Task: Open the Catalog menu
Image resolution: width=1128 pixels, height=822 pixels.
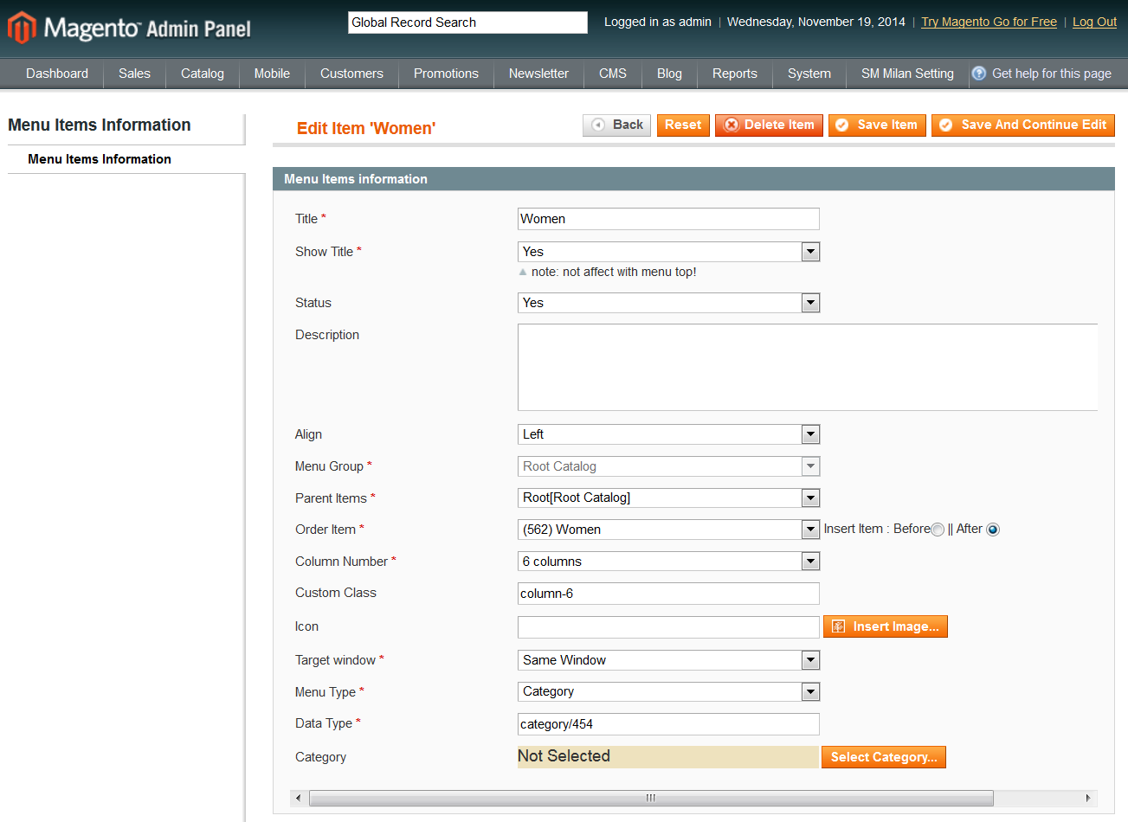Action: click(203, 74)
